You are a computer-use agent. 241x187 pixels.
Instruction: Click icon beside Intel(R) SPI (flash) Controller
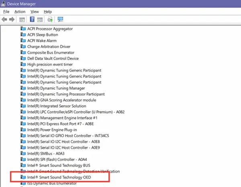coord(23,159)
